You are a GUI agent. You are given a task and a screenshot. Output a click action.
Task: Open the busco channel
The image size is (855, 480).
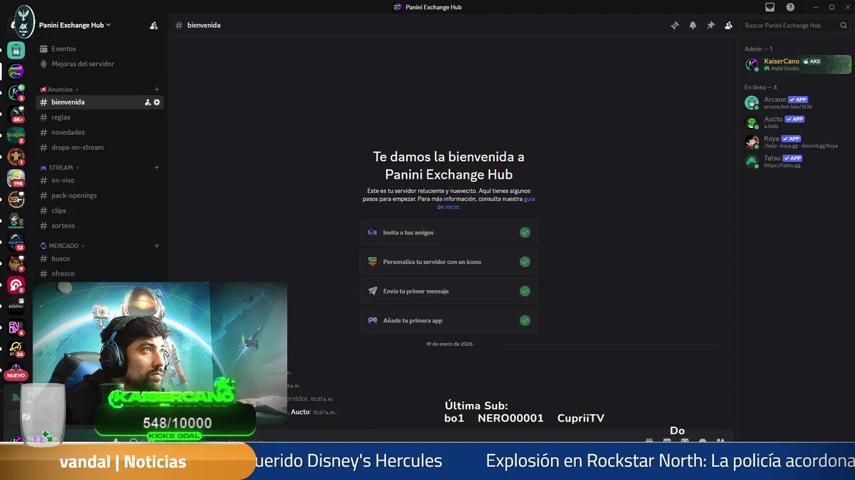point(100,259)
